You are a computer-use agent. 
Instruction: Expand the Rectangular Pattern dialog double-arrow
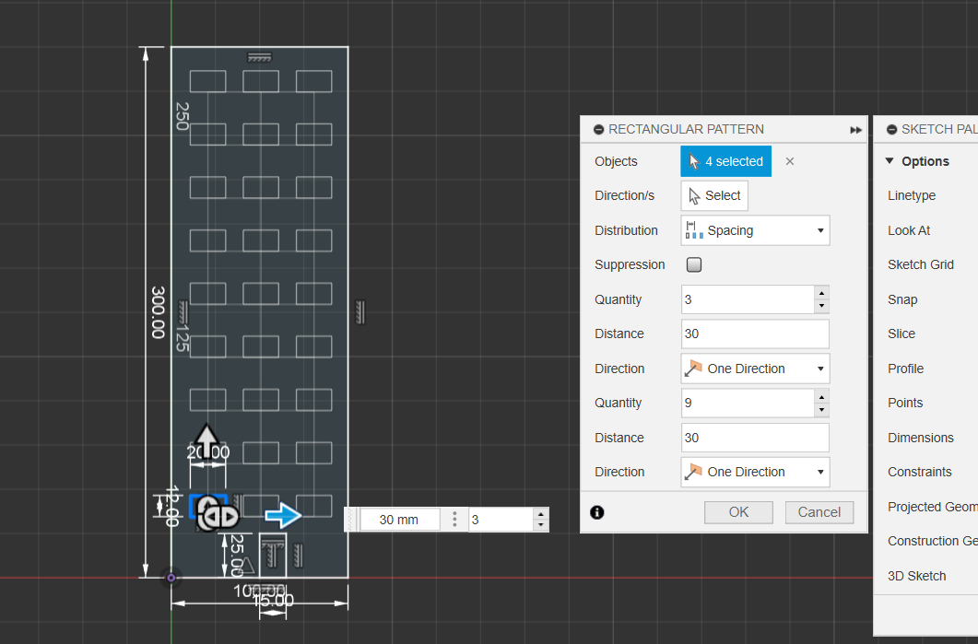coord(855,130)
